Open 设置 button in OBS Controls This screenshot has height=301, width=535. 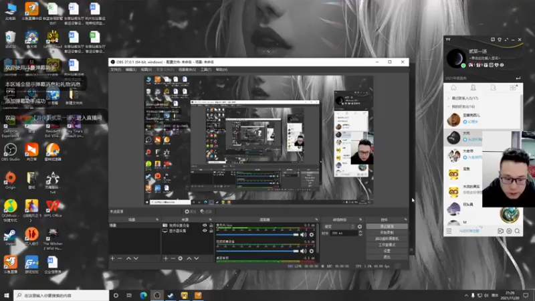coord(387,251)
